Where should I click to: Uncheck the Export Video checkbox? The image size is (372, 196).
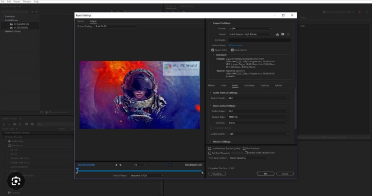tap(213, 50)
